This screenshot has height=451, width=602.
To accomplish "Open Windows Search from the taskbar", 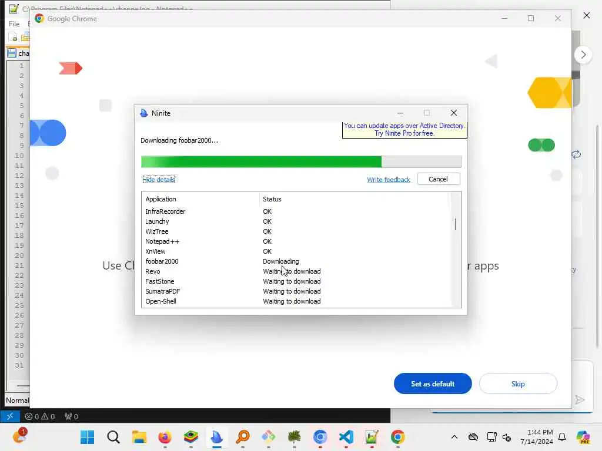I will coord(113,437).
